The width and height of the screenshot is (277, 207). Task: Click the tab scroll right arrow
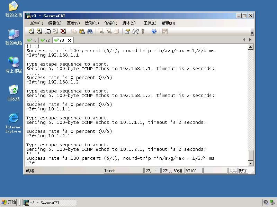click(x=250, y=40)
